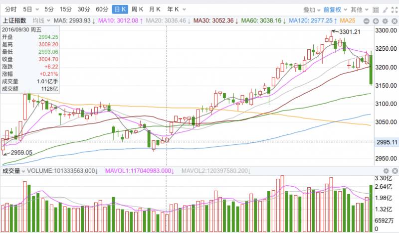This screenshot has height=233, width=399.
Task: Open the 前复权 adjustment dropdown
Action: [x=335, y=10]
